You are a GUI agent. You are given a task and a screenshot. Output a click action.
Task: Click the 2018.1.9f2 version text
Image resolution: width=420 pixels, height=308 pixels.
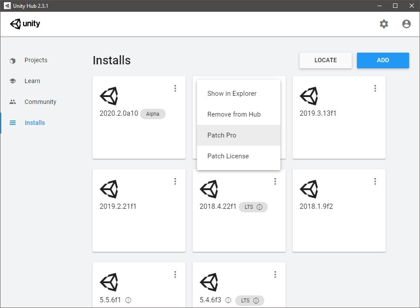coord(316,206)
